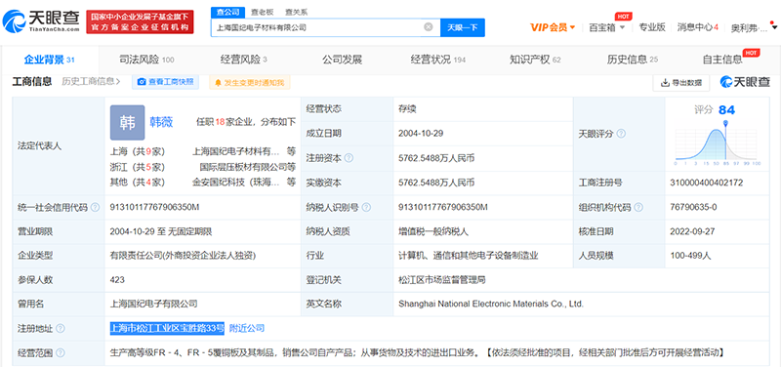The height and width of the screenshot is (367, 781).
Task: Switch to the 查关系 search tab
Action: (296, 12)
